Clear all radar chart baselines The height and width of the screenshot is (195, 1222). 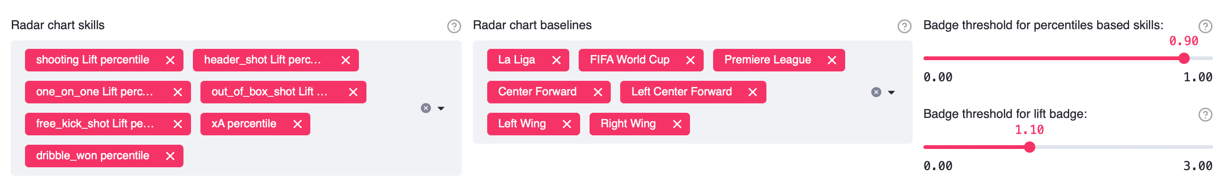(876, 93)
